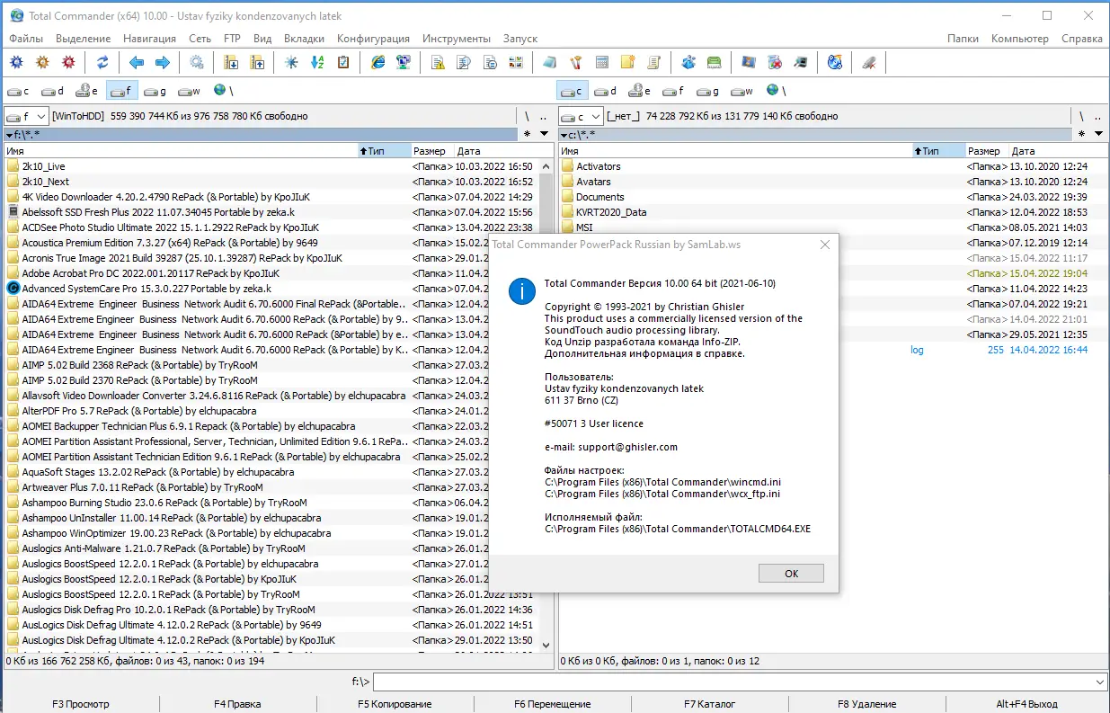
Task: Click the left panel scrollbar down arrow
Action: [x=545, y=645]
